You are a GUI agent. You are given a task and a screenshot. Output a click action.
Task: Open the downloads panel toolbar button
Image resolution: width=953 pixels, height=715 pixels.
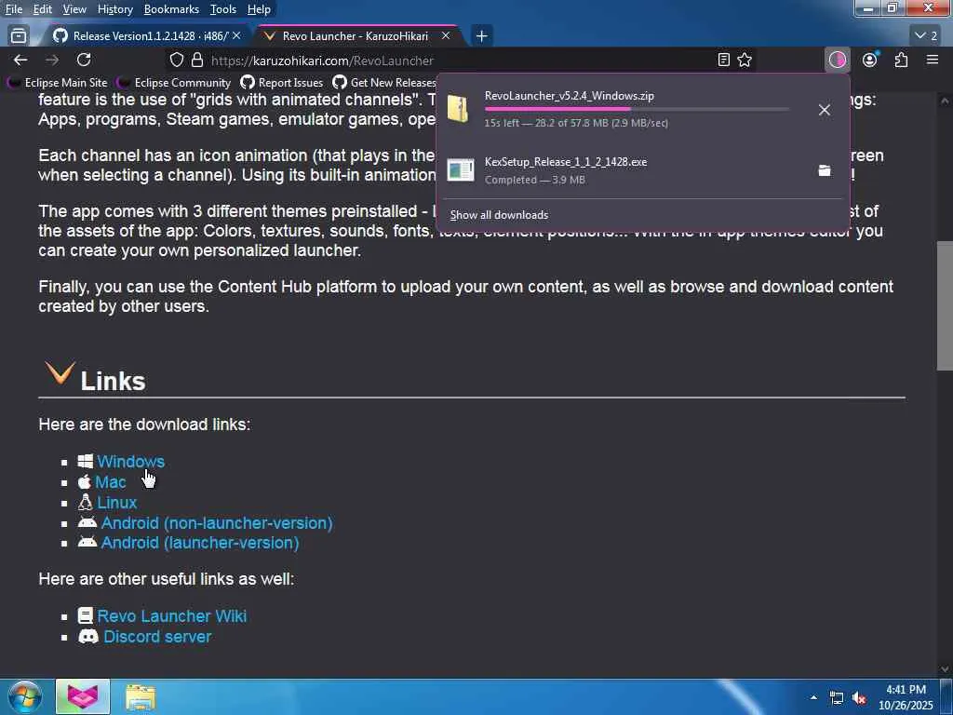[838, 60]
